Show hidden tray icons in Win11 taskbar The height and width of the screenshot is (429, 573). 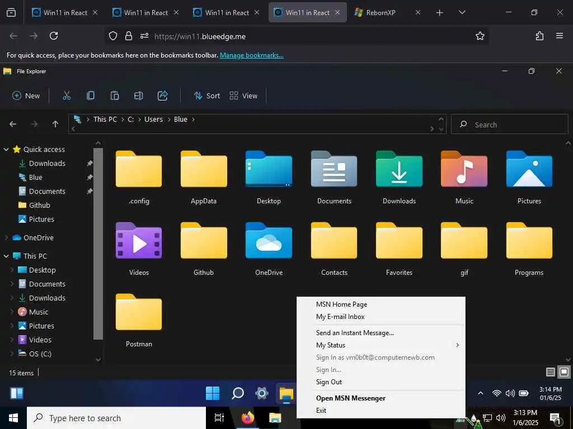(481, 393)
